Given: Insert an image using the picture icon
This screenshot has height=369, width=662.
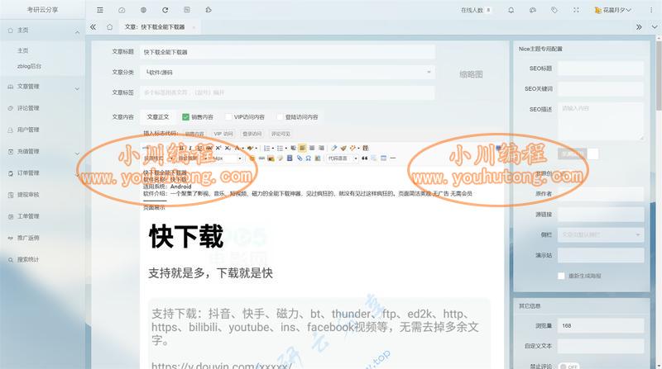Looking at the screenshot, I should 271,158.
